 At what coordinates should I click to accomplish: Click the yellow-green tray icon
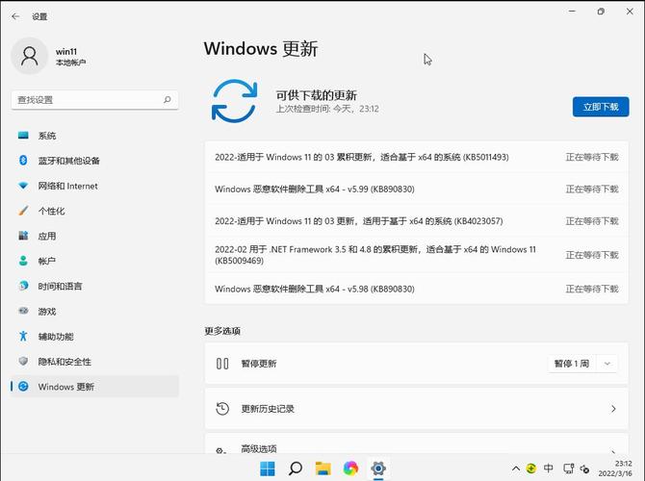coord(531,468)
